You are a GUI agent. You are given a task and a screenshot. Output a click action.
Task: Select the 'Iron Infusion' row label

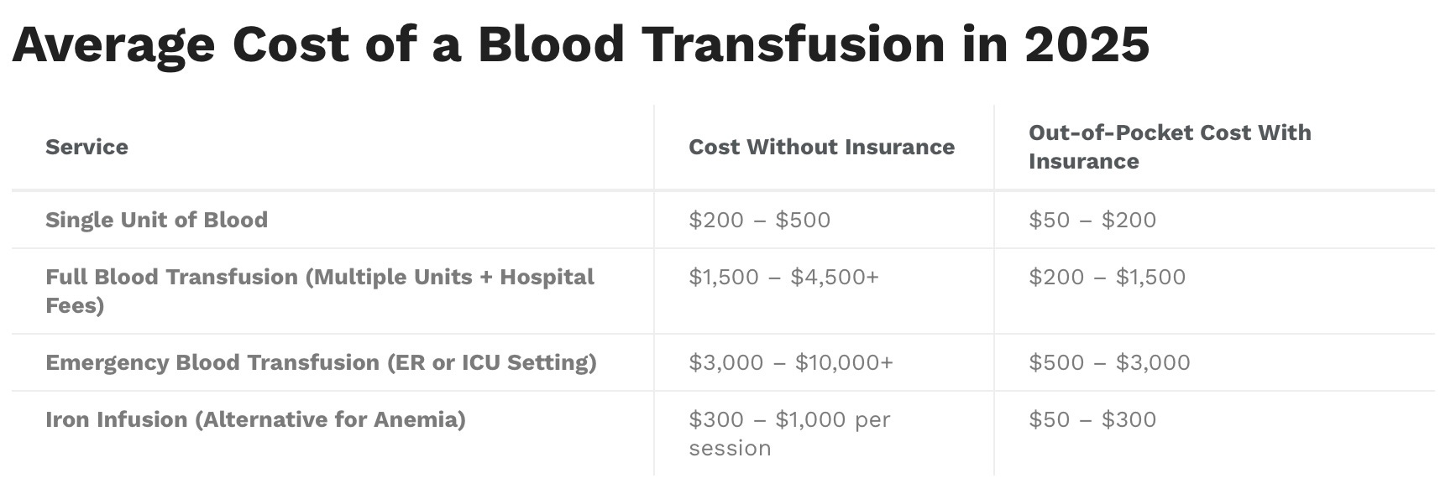tap(117, 419)
